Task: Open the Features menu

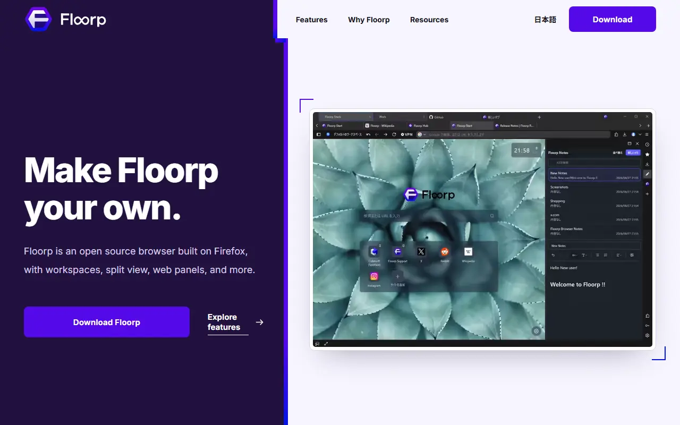Action: (x=311, y=20)
